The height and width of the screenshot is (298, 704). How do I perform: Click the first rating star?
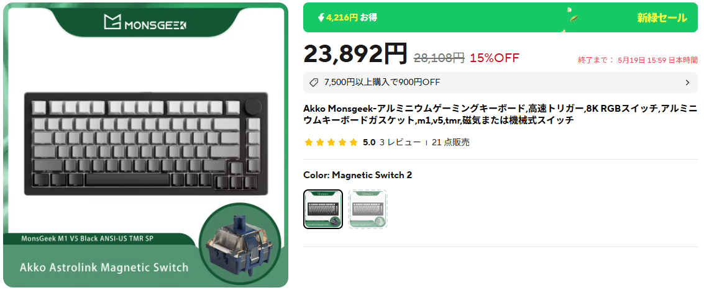click(x=308, y=143)
